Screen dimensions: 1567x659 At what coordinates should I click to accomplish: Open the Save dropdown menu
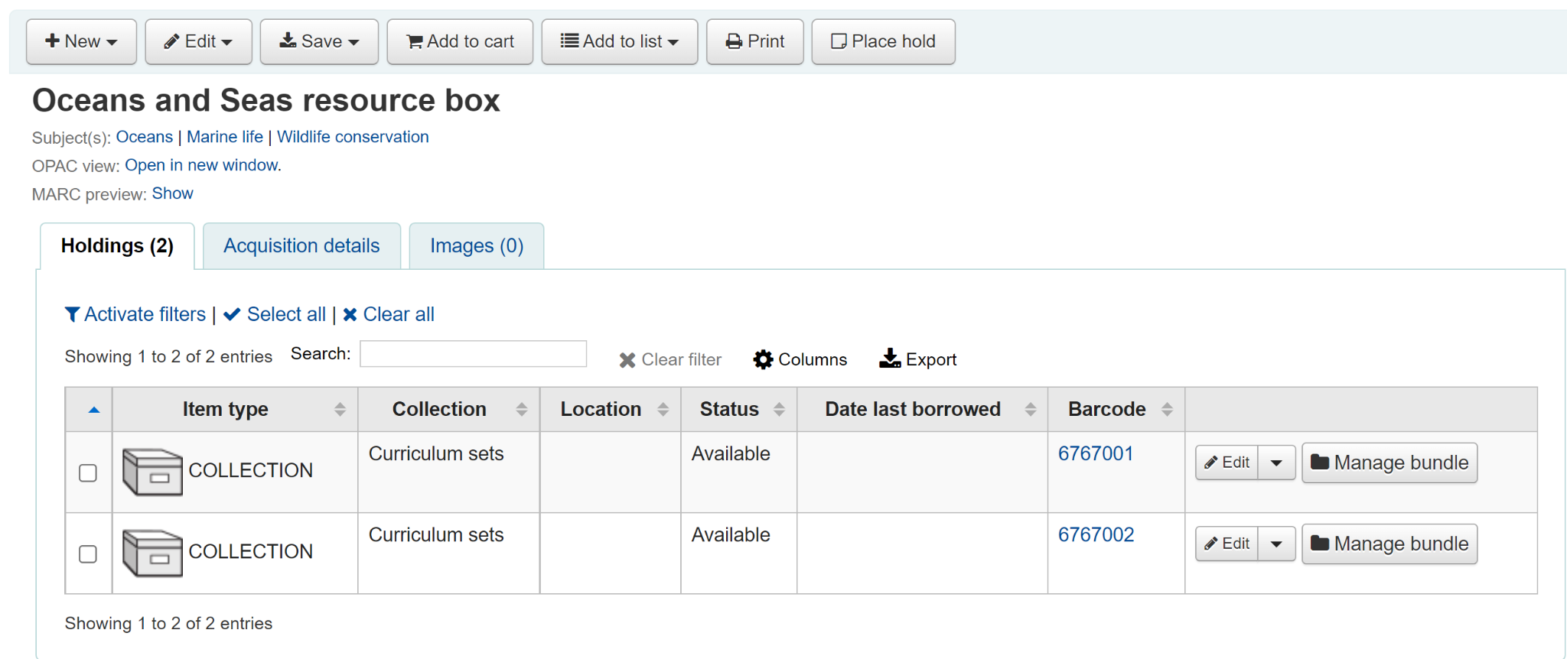[x=319, y=41]
